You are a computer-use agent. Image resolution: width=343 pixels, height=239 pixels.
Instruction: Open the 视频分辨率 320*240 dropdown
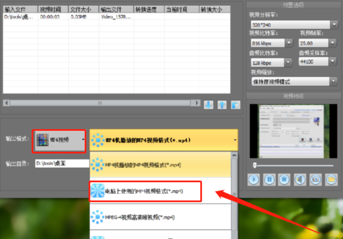coord(334,25)
